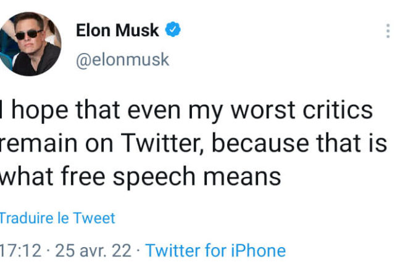
Task: Click the tweet line starting with 'remain on'
Action: [193, 144]
